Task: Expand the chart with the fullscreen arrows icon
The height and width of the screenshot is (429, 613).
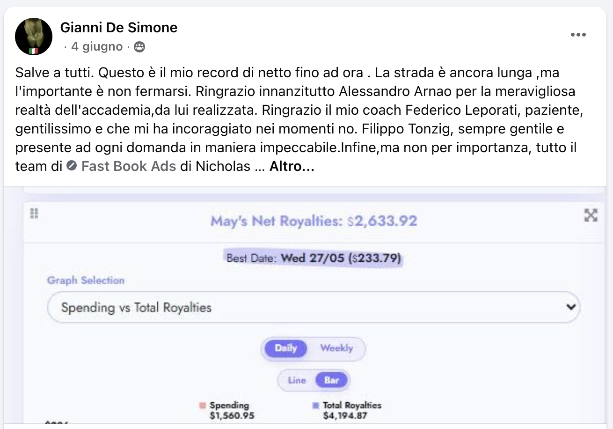Action: click(591, 215)
